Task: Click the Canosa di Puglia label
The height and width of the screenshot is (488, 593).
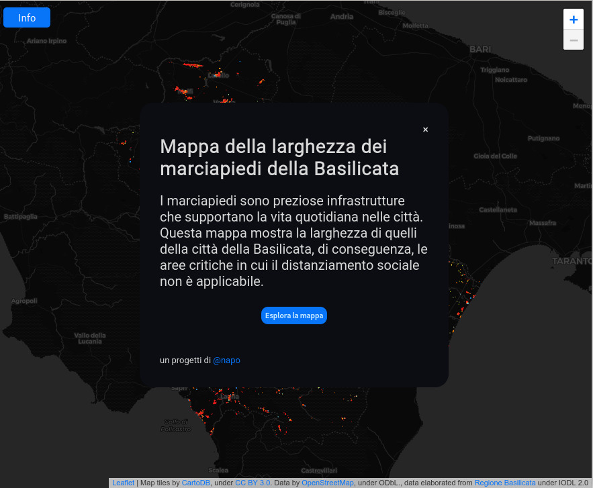Action: pyautogui.click(x=286, y=19)
